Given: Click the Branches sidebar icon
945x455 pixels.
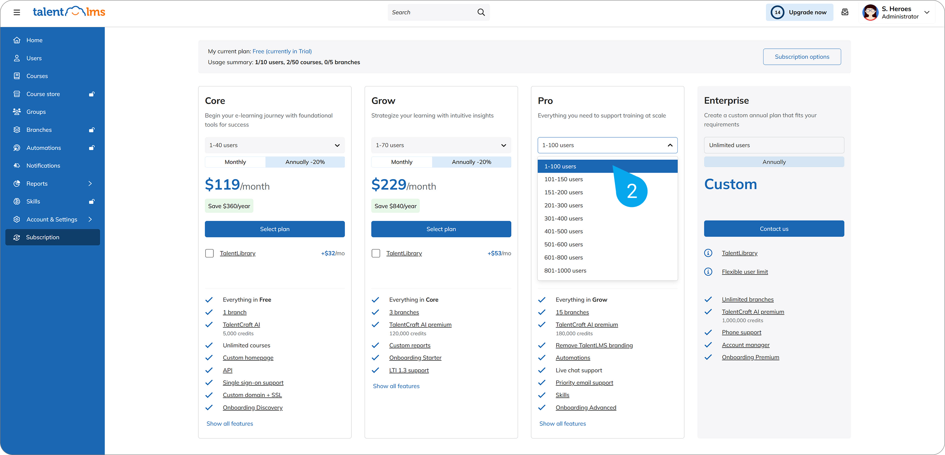Looking at the screenshot, I should [x=17, y=130].
